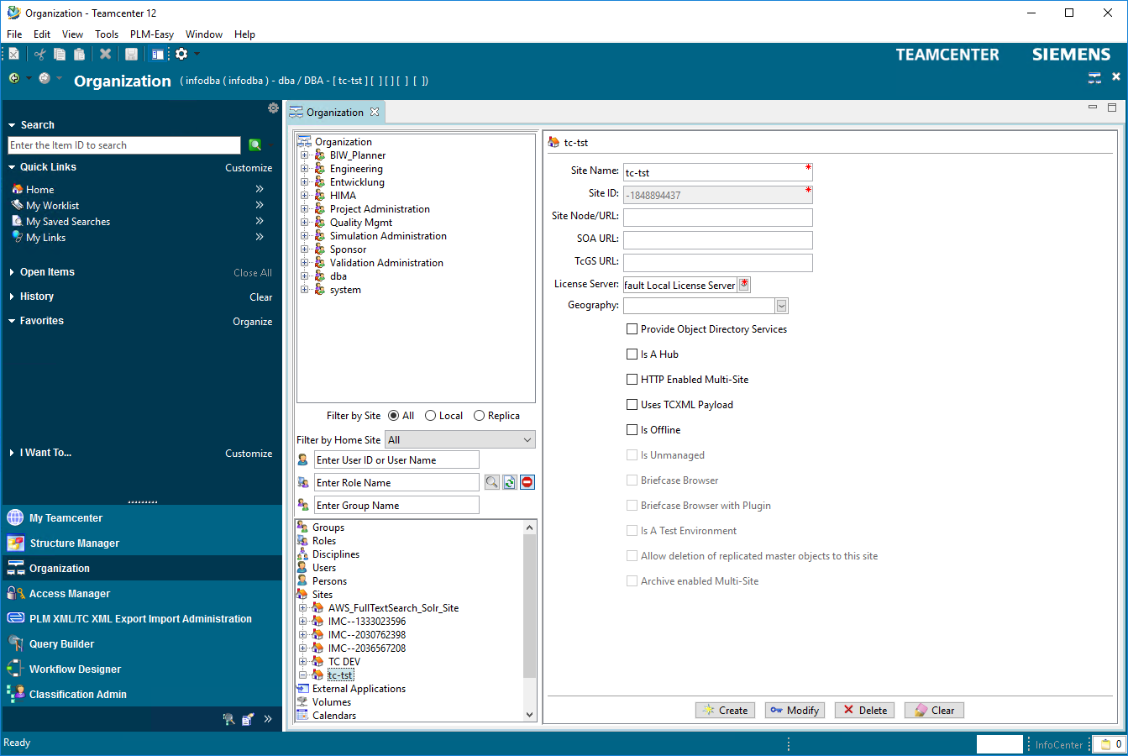Open the Tools menu

pos(107,34)
